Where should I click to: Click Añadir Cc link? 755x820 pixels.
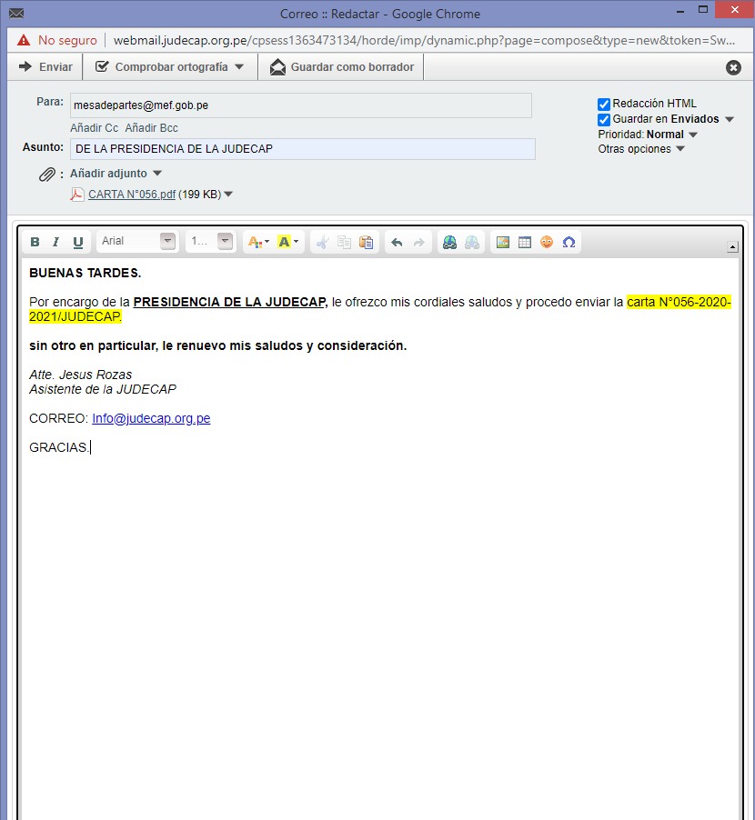(x=95, y=128)
